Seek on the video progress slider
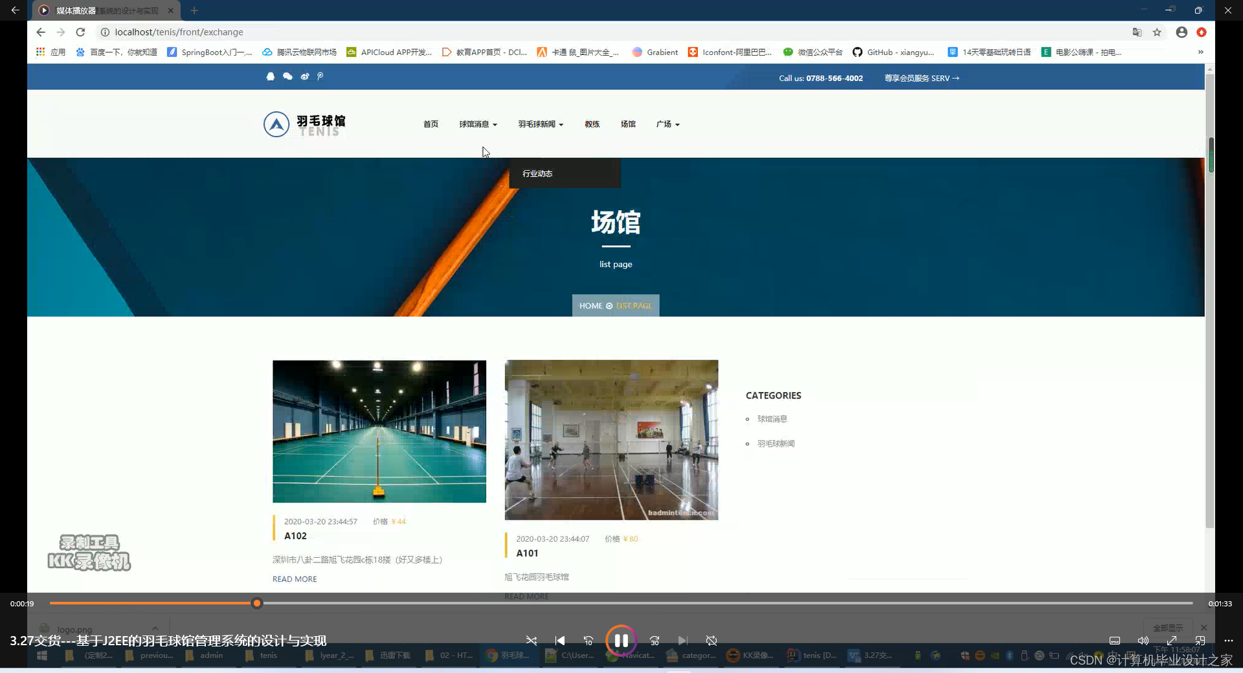The width and height of the screenshot is (1243, 673). click(x=621, y=603)
